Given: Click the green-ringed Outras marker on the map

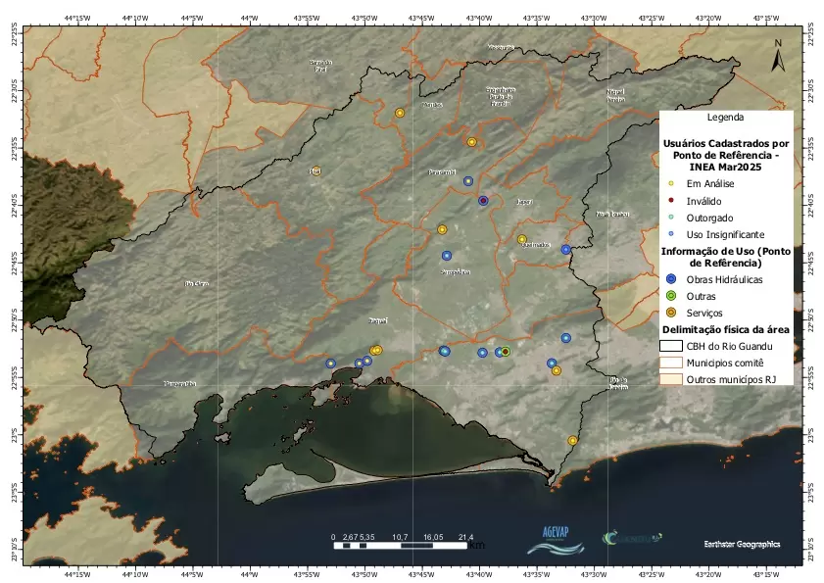Looking at the screenshot, I should 506,352.
